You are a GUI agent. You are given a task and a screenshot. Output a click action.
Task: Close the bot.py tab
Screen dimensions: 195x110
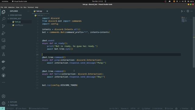pos(47,11)
